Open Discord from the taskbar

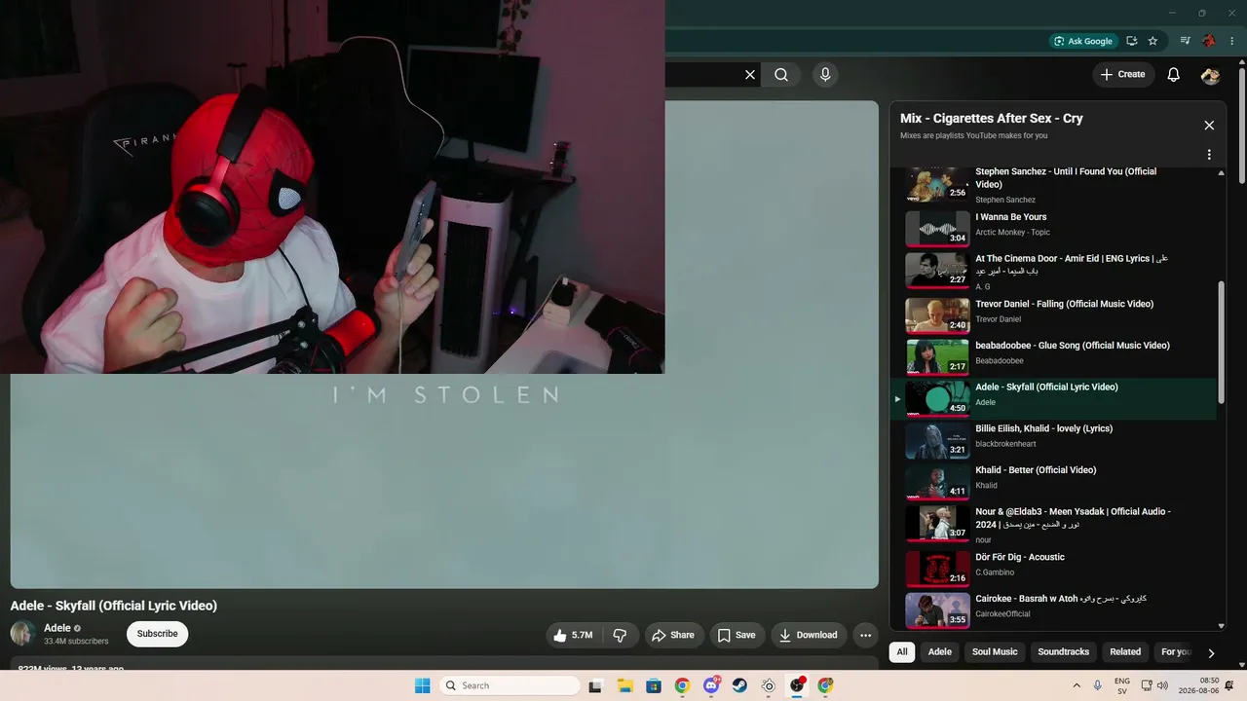point(711,685)
